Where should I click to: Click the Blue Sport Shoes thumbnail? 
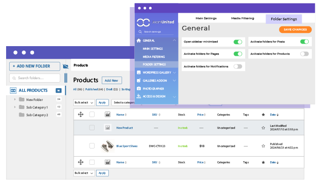pyautogui.click(x=107, y=146)
